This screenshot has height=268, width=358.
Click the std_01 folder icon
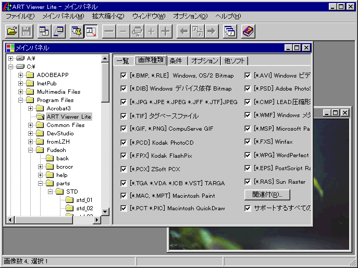tap(69, 200)
